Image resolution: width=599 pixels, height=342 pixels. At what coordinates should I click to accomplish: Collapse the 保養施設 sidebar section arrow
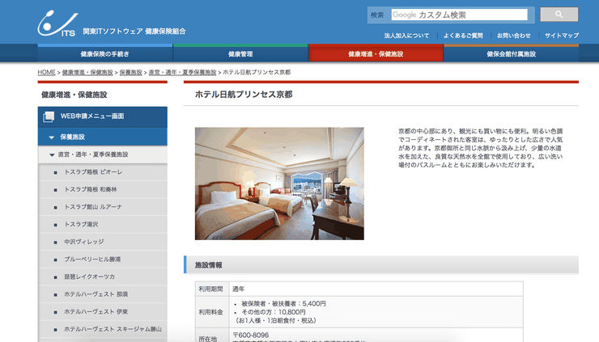click(x=51, y=137)
